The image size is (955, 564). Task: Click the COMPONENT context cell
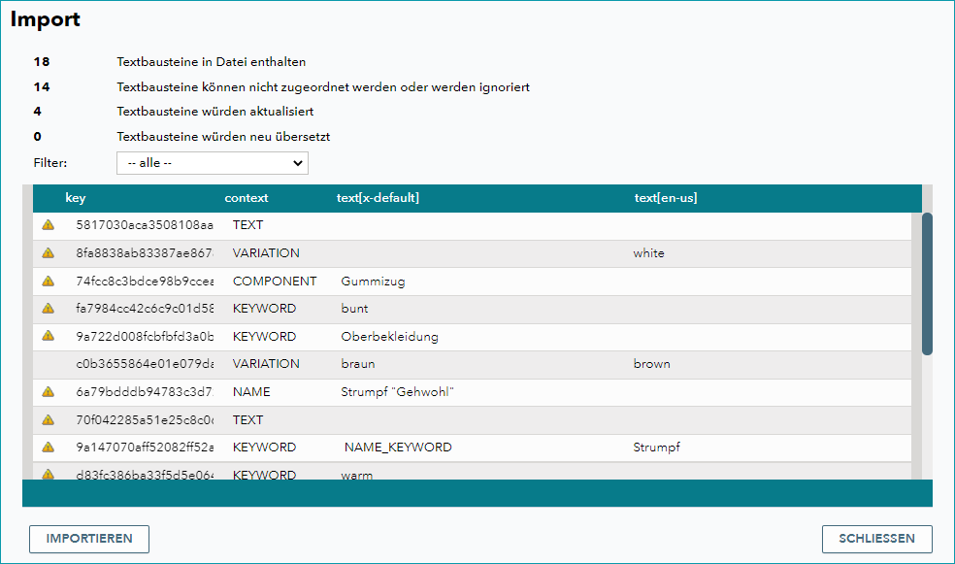(x=275, y=281)
